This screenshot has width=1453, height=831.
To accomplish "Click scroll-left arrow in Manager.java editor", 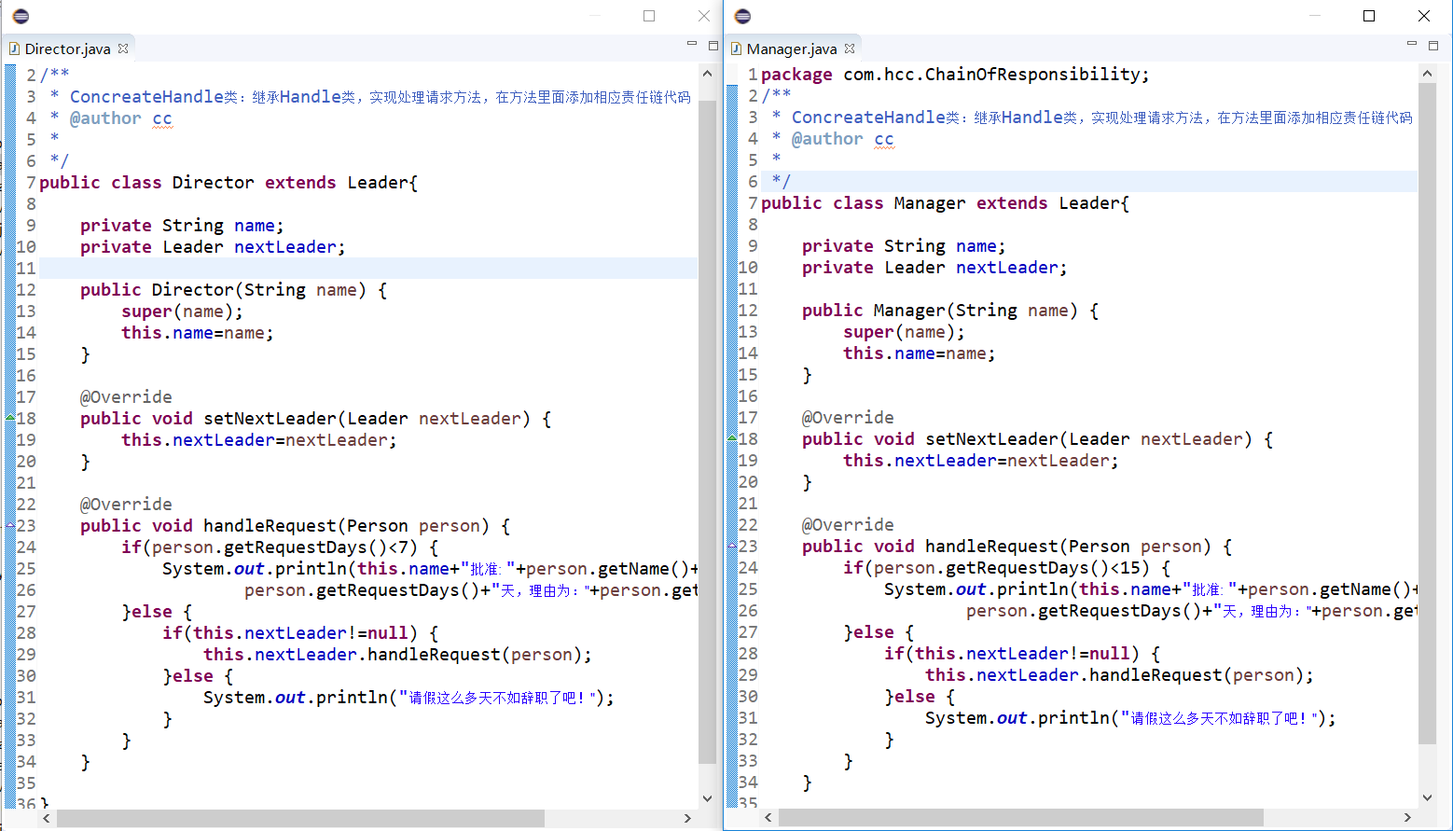I will 768,817.
